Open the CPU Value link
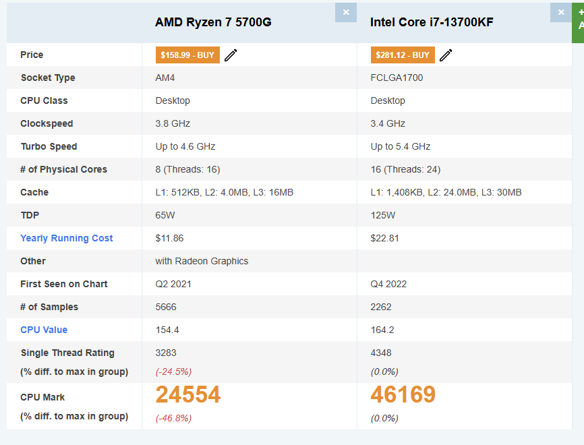 click(44, 330)
